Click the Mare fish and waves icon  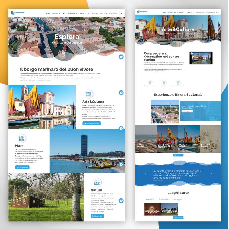(x=21, y=138)
